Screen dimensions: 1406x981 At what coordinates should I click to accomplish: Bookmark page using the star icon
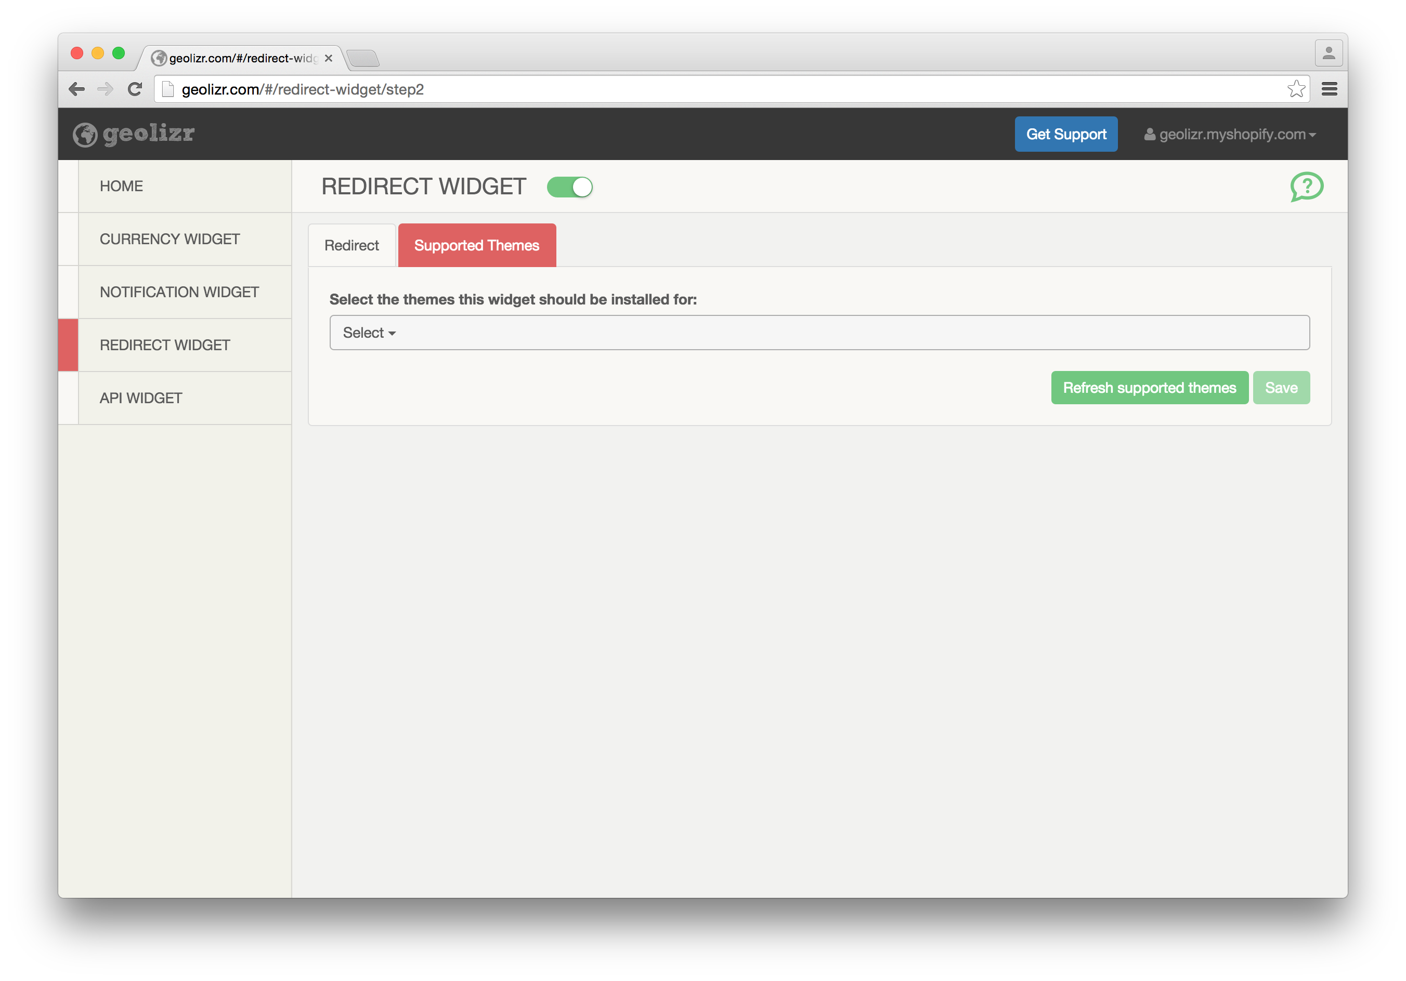[1295, 89]
